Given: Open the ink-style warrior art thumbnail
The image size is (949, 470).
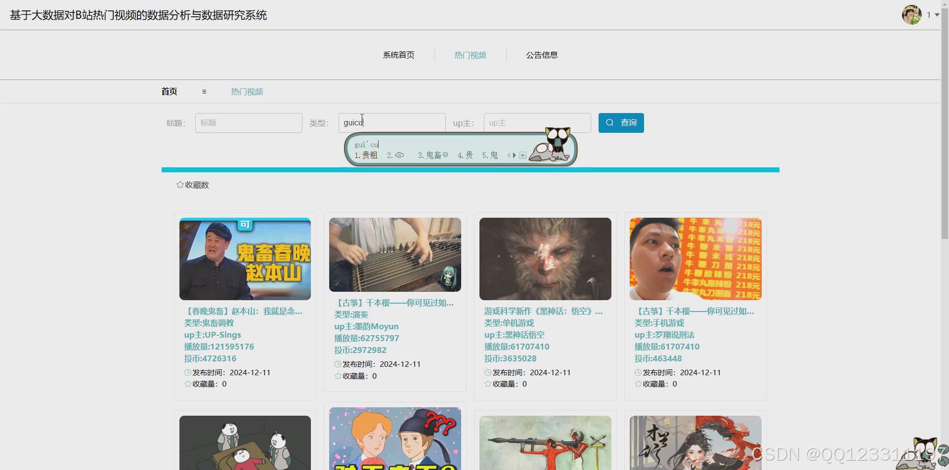Looking at the screenshot, I should [x=695, y=443].
